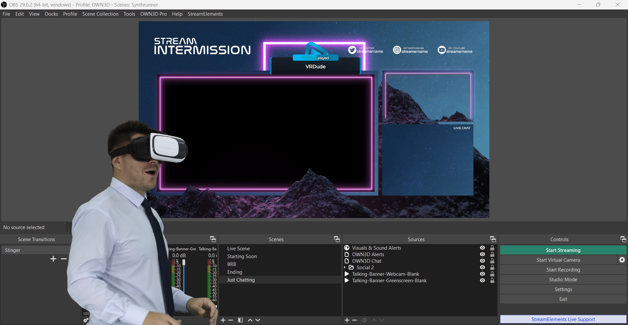The width and height of the screenshot is (628, 325).
Task: Open the Stinger transition dropdown
Action: pos(35,250)
